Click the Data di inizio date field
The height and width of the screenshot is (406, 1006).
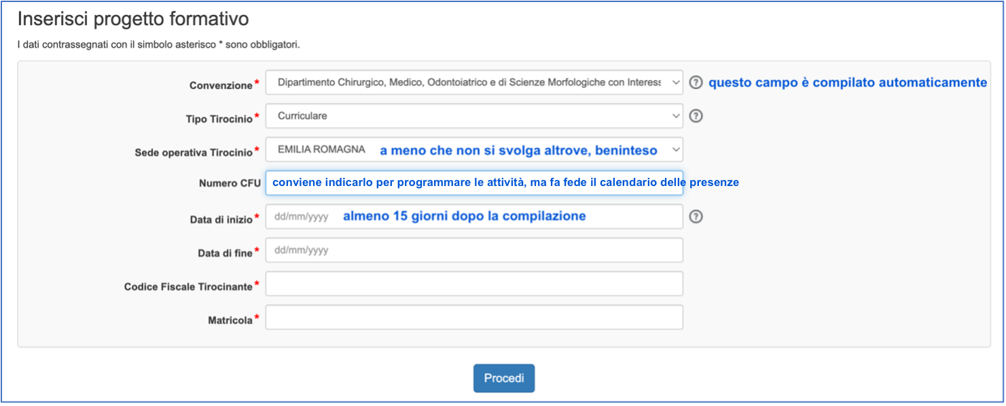473,217
